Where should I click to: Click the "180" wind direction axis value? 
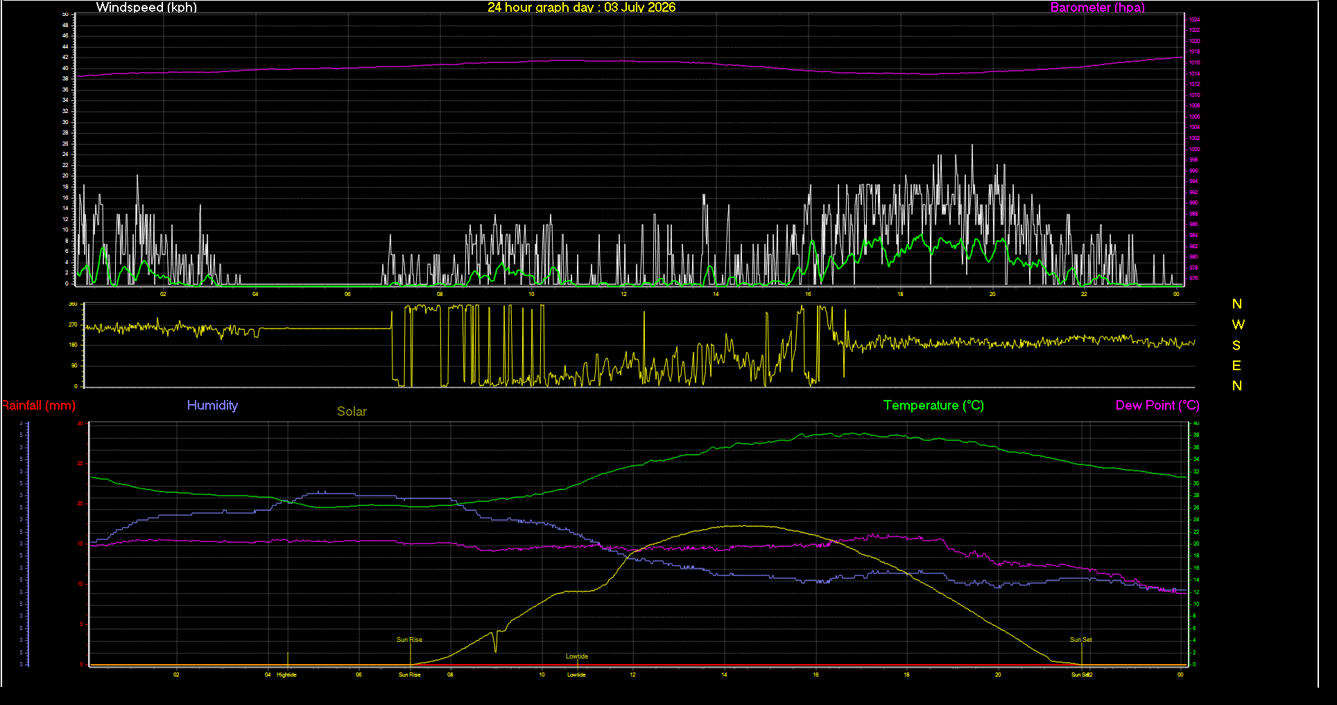pyautogui.click(x=73, y=345)
